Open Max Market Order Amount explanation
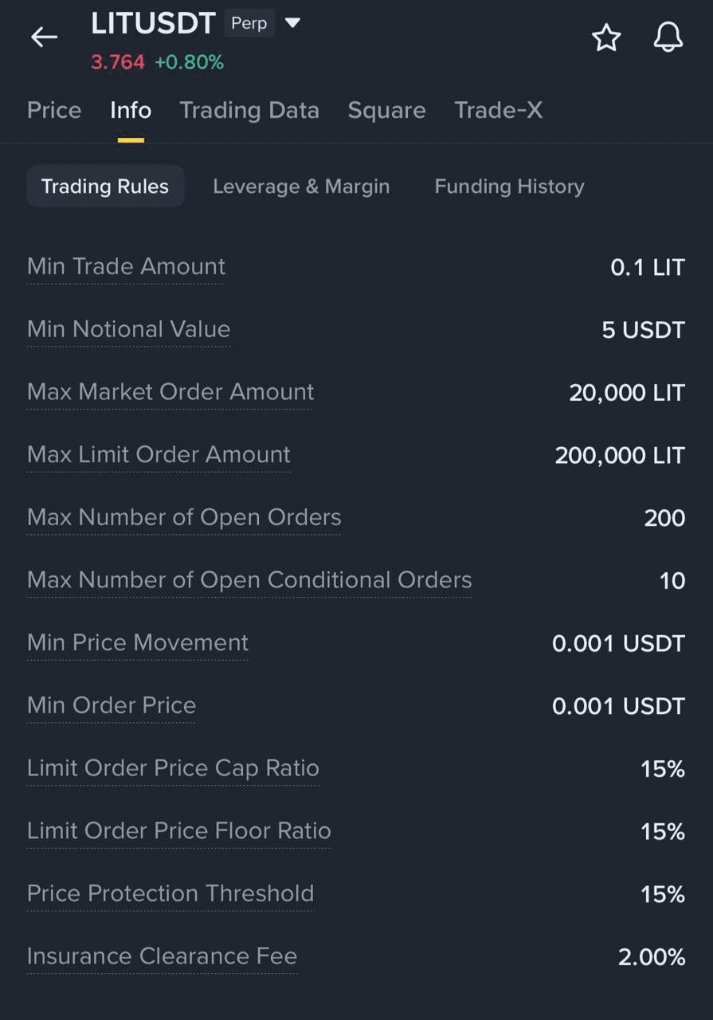 tap(170, 392)
